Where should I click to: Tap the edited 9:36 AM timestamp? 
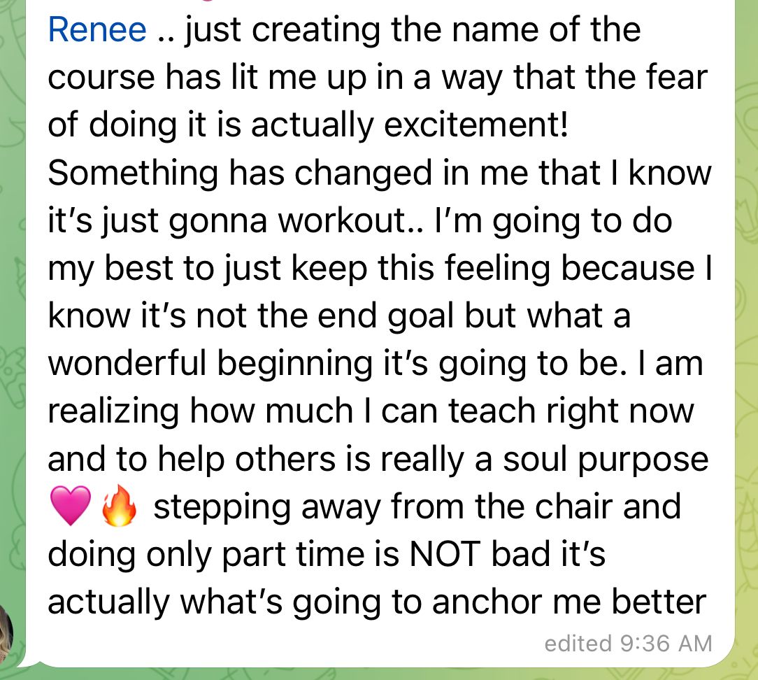click(x=628, y=644)
